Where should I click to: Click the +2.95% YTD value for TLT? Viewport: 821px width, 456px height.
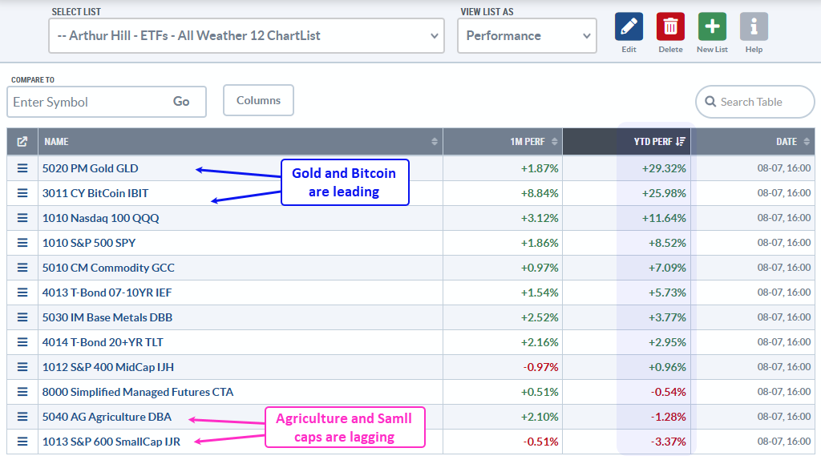667,342
